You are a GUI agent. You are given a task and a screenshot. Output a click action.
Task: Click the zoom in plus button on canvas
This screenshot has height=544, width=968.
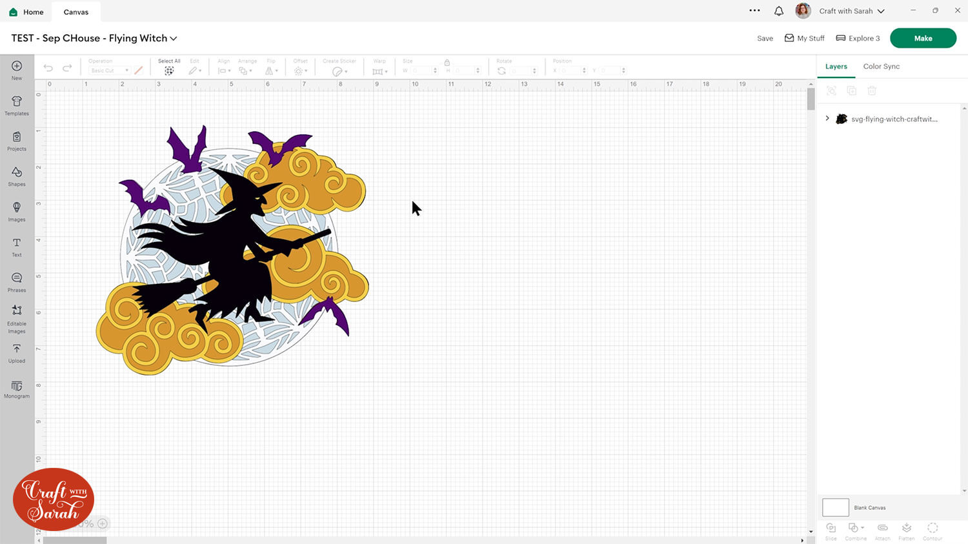(x=103, y=523)
